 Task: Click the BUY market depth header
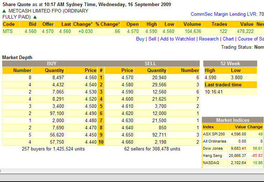pyautogui.click(x=52, y=63)
